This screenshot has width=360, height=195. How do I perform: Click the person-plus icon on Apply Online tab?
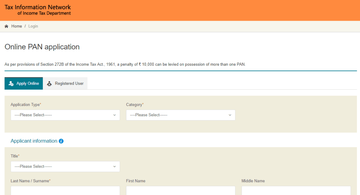pos(10,83)
